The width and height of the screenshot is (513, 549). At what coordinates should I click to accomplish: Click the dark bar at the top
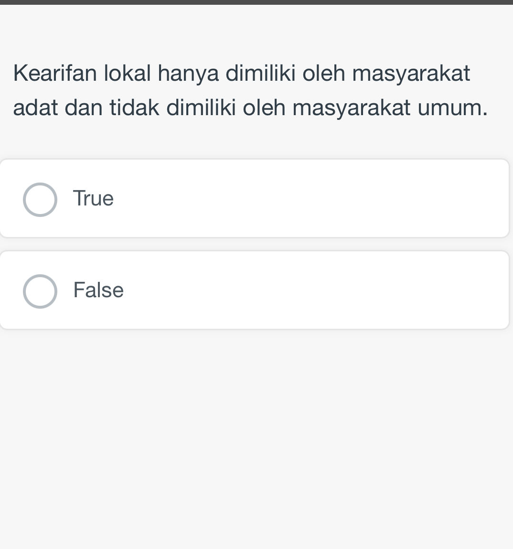256,3
